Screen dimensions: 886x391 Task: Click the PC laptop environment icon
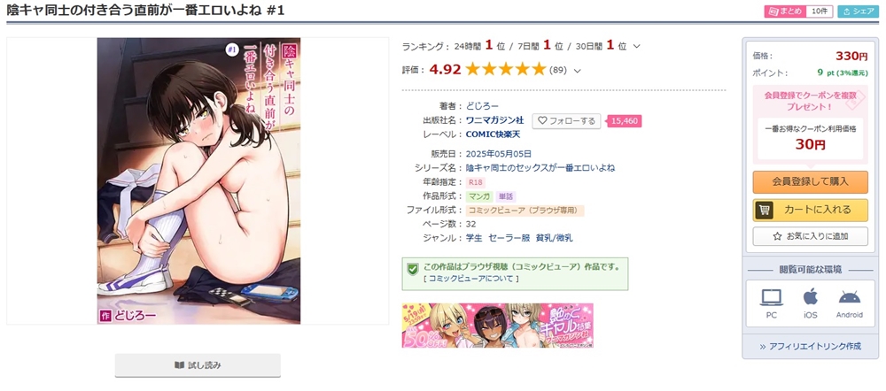pos(772,297)
